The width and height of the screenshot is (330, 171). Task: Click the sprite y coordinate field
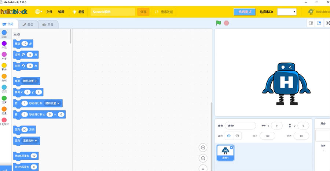point(303,126)
